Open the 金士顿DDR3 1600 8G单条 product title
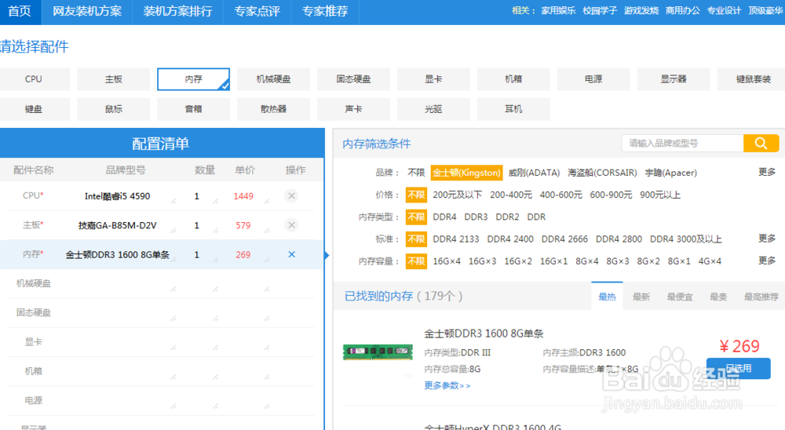The width and height of the screenshot is (785, 430). click(484, 333)
